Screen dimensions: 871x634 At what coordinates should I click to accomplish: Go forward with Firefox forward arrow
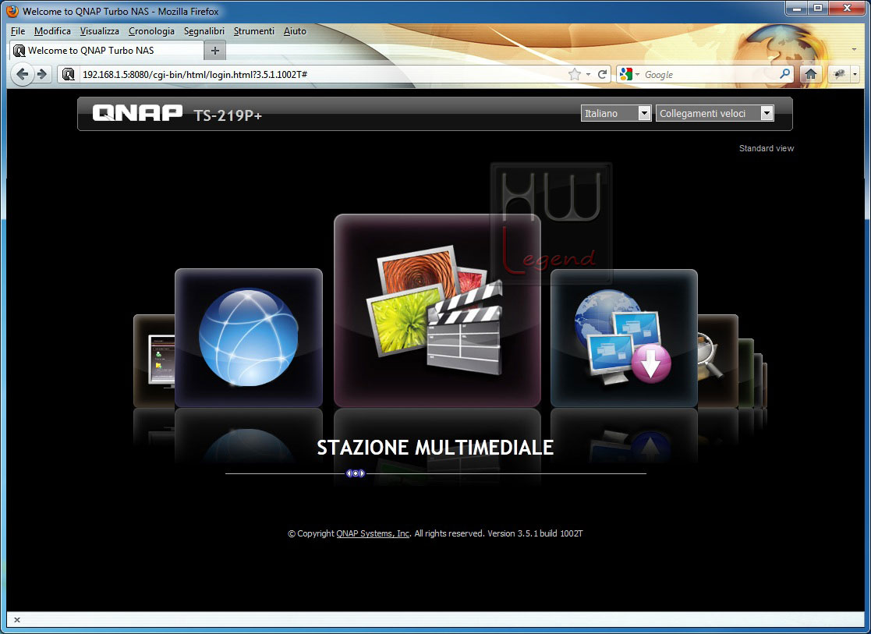pos(42,74)
